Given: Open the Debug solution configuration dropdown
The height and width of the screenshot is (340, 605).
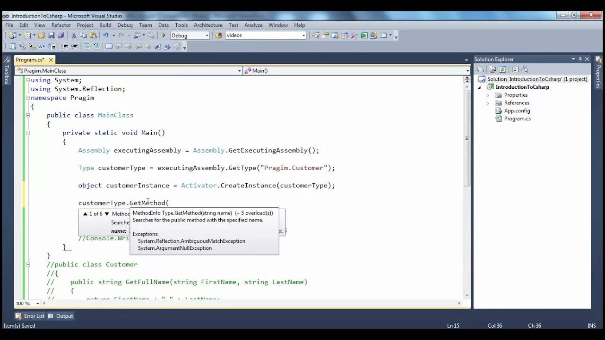Looking at the screenshot, I should [207, 35].
